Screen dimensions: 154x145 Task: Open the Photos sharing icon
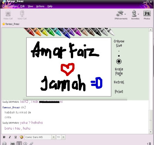(147, 13)
